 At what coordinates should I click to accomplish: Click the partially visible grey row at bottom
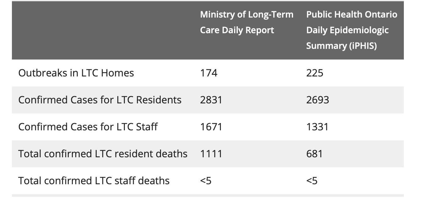coord(207,196)
